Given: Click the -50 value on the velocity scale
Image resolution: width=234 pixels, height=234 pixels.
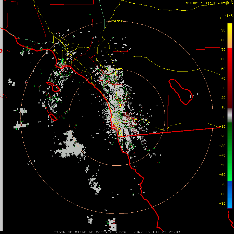Looking at the screenshot, I should (x=222, y=165).
